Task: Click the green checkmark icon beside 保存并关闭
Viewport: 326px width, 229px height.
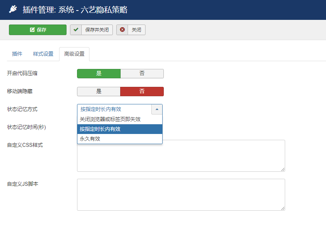Action: tap(76, 30)
